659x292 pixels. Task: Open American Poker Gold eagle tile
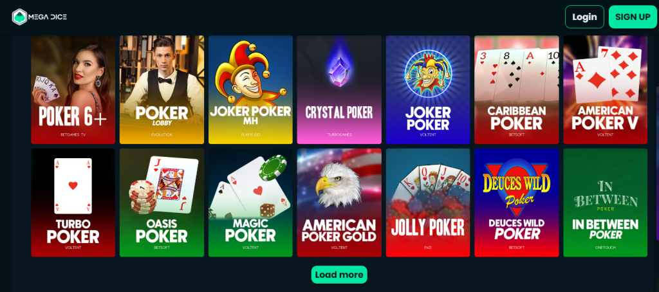pos(339,203)
